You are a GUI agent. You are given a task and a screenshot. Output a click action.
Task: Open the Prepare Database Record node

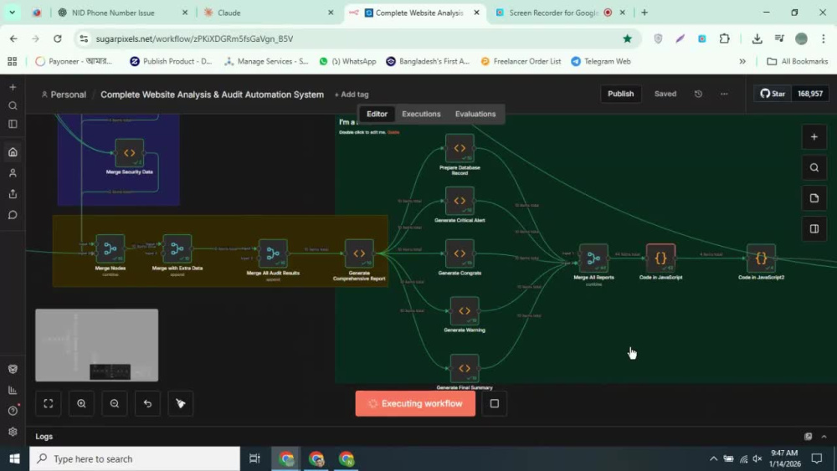click(x=460, y=148)
